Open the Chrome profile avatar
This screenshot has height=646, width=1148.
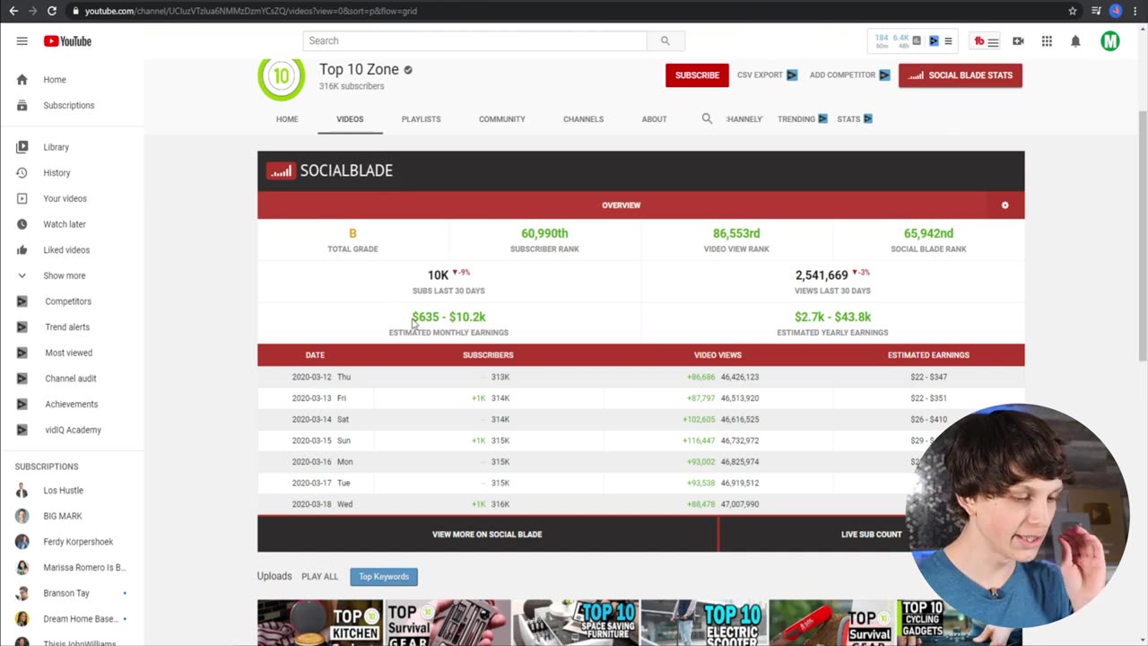[1116, 11]
